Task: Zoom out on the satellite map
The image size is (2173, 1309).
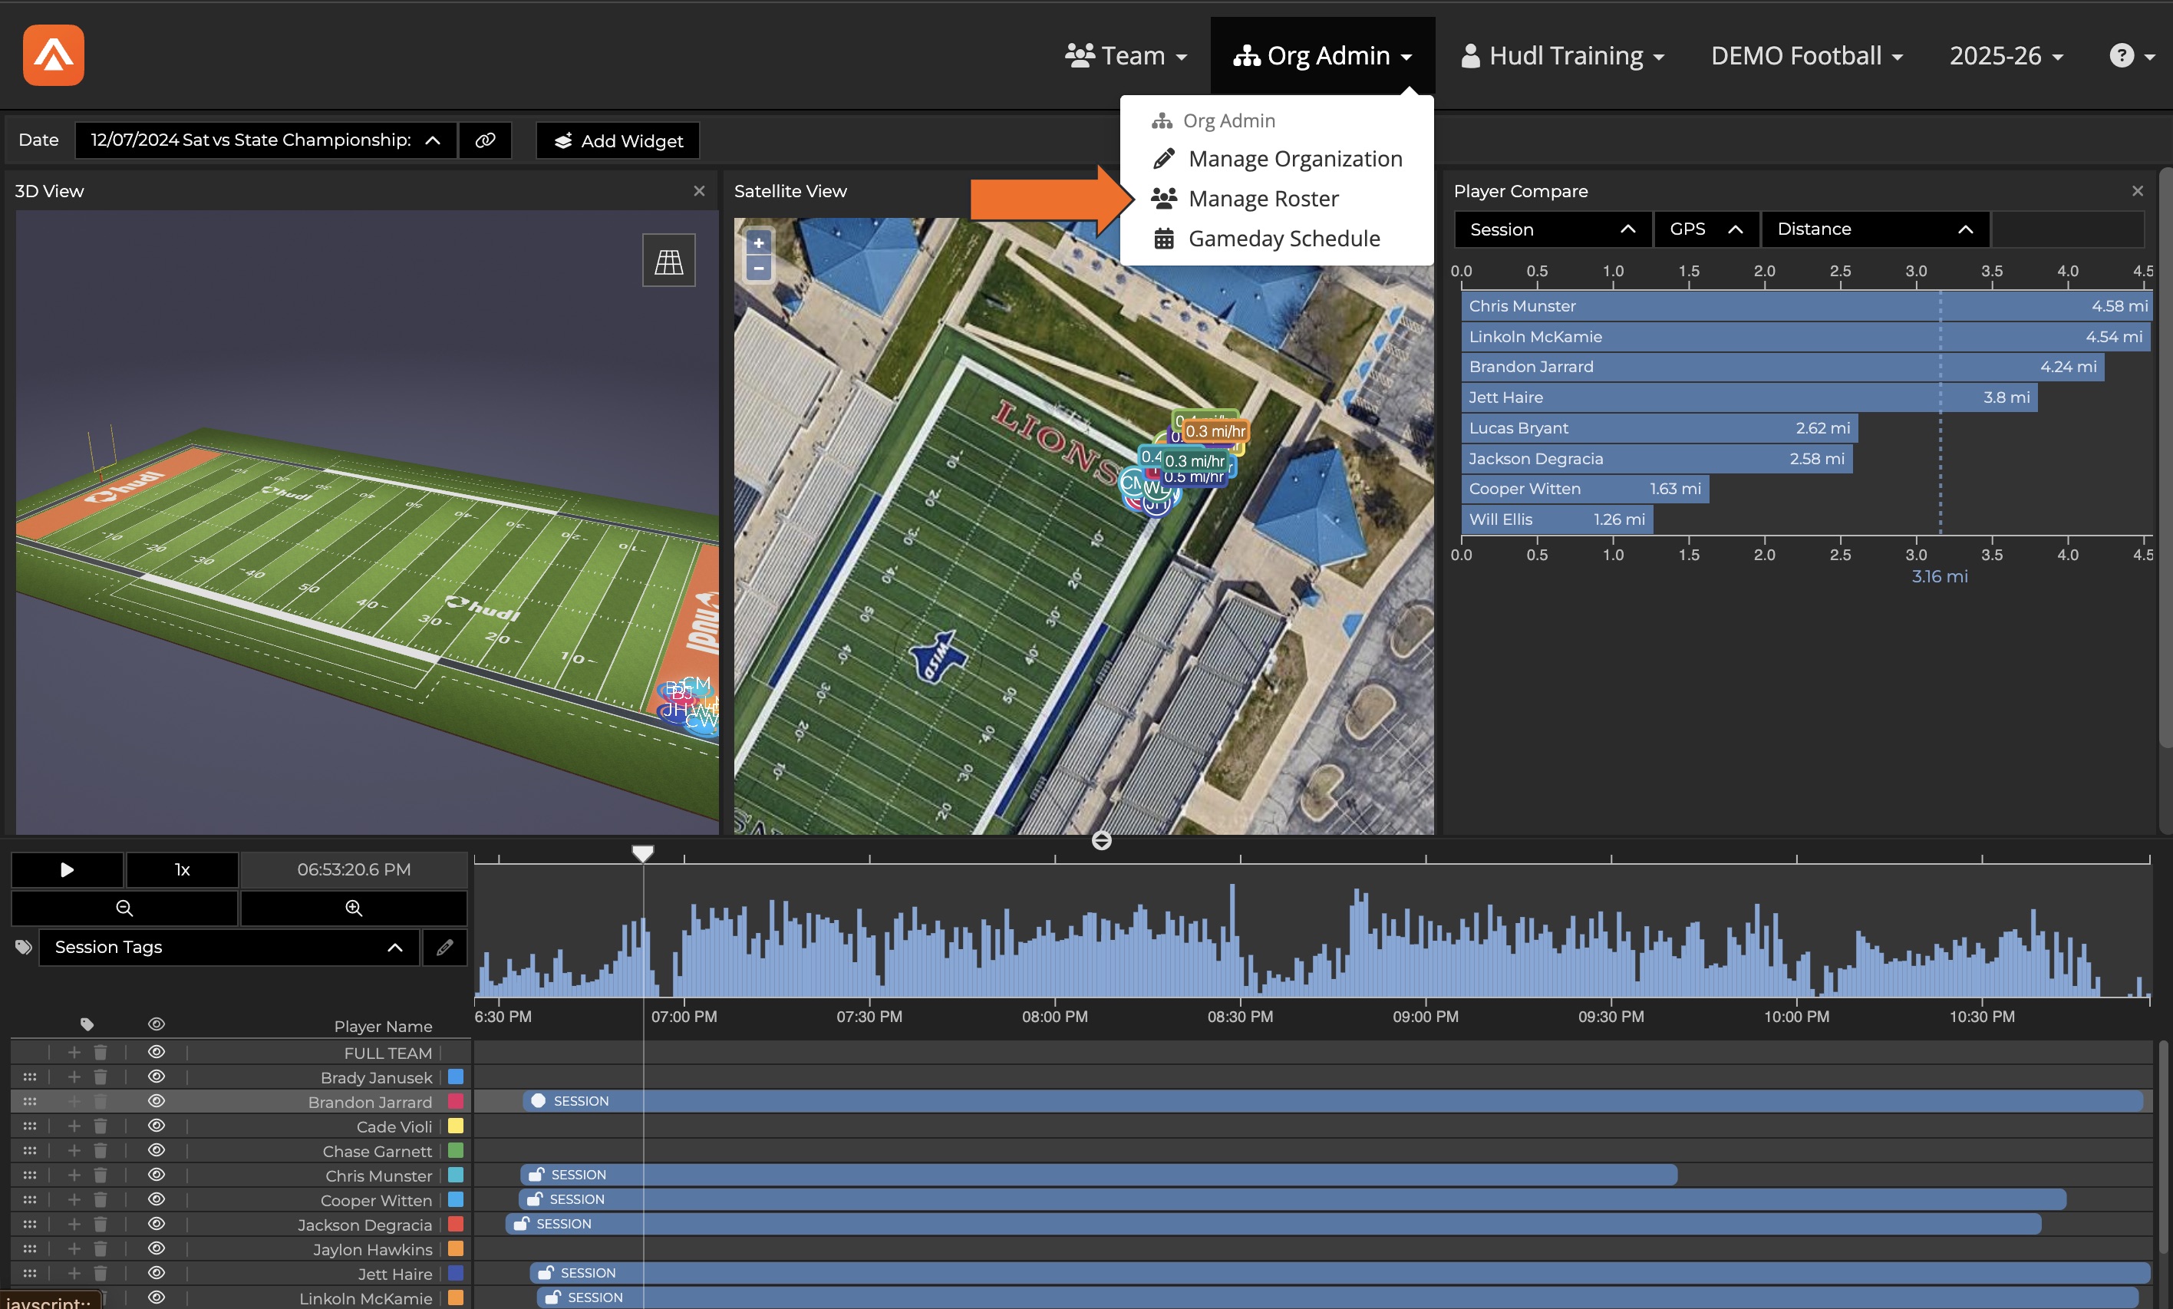Action: pyautogui.click(x=758, y=268)
